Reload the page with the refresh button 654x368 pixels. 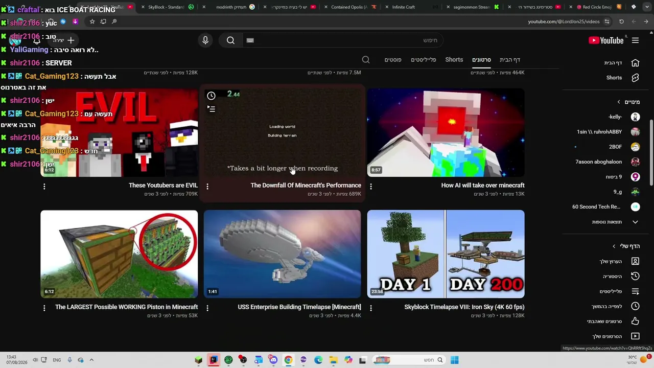point(621,21)
